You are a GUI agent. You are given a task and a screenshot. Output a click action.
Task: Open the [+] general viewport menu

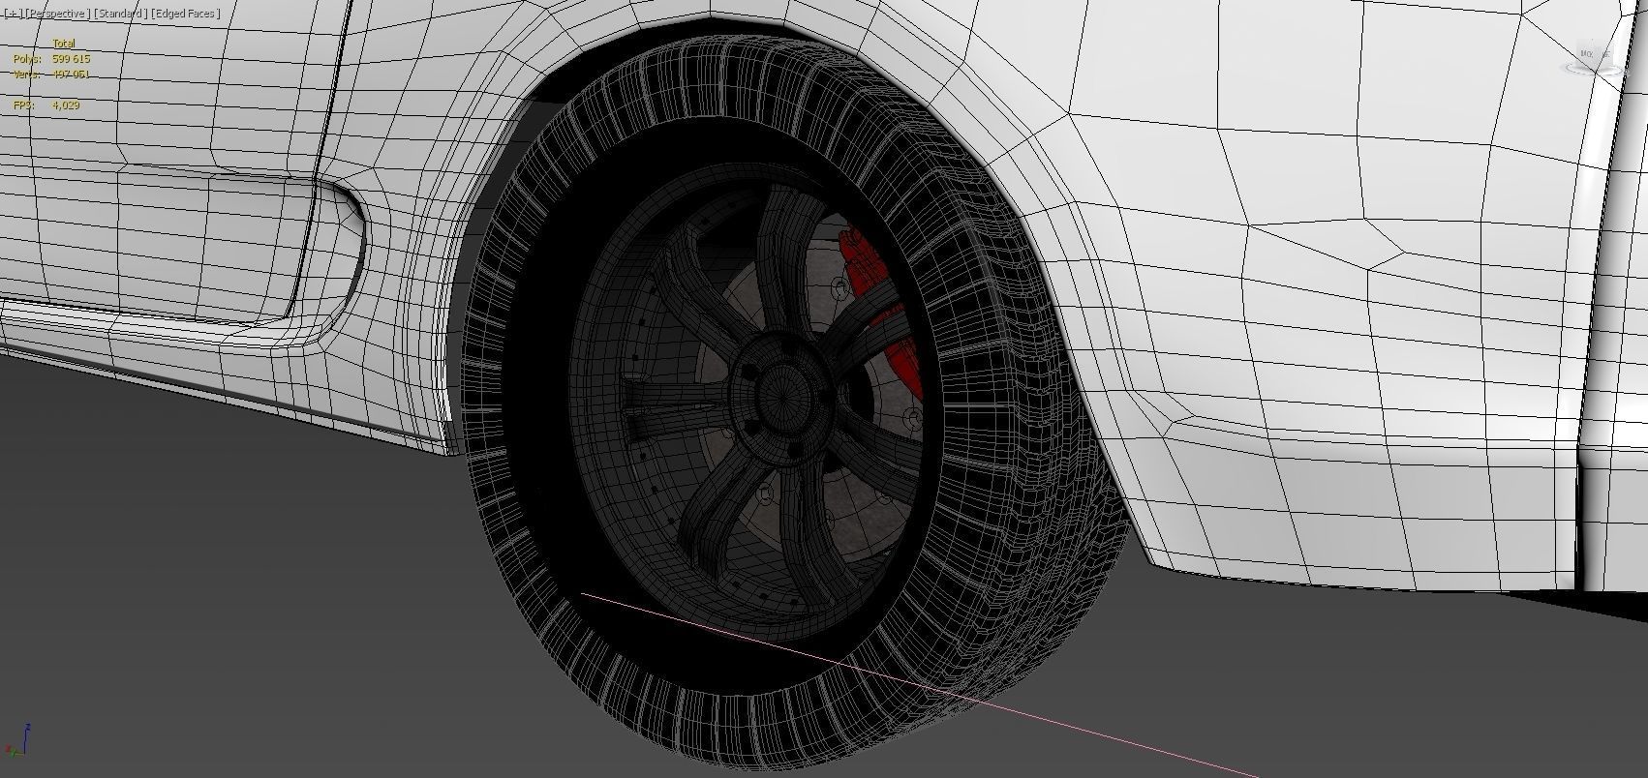tap(13, 14)
